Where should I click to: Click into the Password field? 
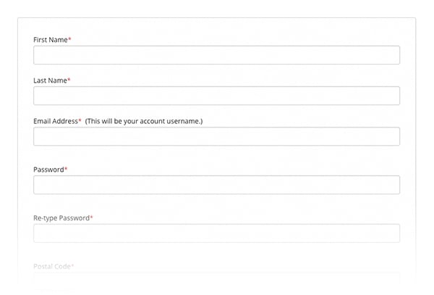216,185
